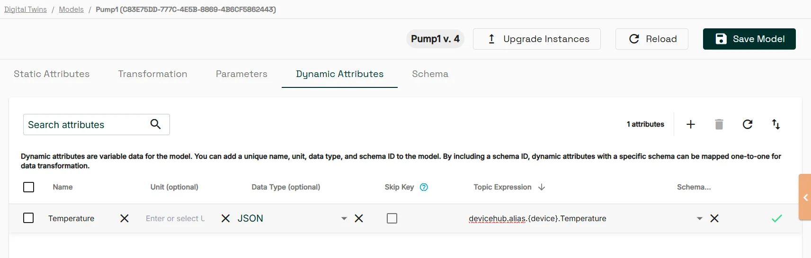Image resolution: width=811 pixels, height=258 pixels.
Task: Switch to the Static Attributes tab
Action: [x=52, y=74]
